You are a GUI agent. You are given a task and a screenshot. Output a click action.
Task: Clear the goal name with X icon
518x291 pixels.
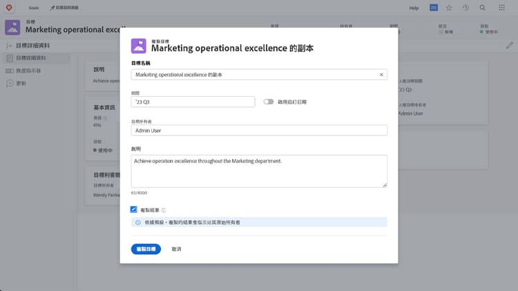(x=381, y=75)
